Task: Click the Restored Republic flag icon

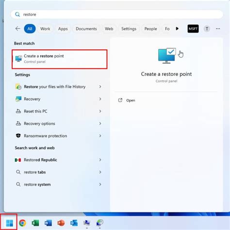Action: (18, 160)
